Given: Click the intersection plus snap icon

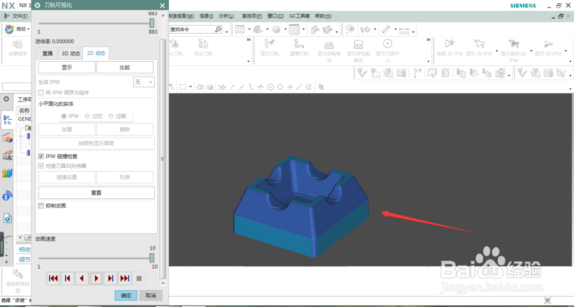Looking at the screenshot, I should [290, 87].
